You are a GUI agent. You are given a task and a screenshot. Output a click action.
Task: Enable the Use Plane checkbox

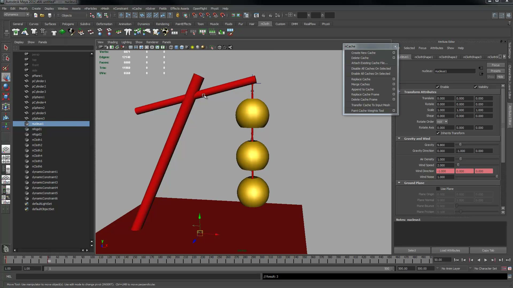pyautogui.click(x=438, y=189)
